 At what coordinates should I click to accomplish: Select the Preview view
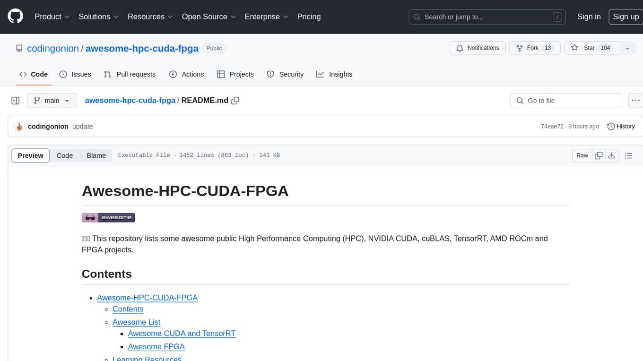click(x=31, y=155)
